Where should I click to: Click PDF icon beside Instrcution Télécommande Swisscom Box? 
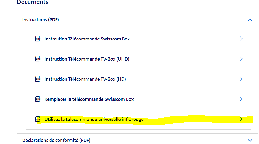tap(38, 39)
